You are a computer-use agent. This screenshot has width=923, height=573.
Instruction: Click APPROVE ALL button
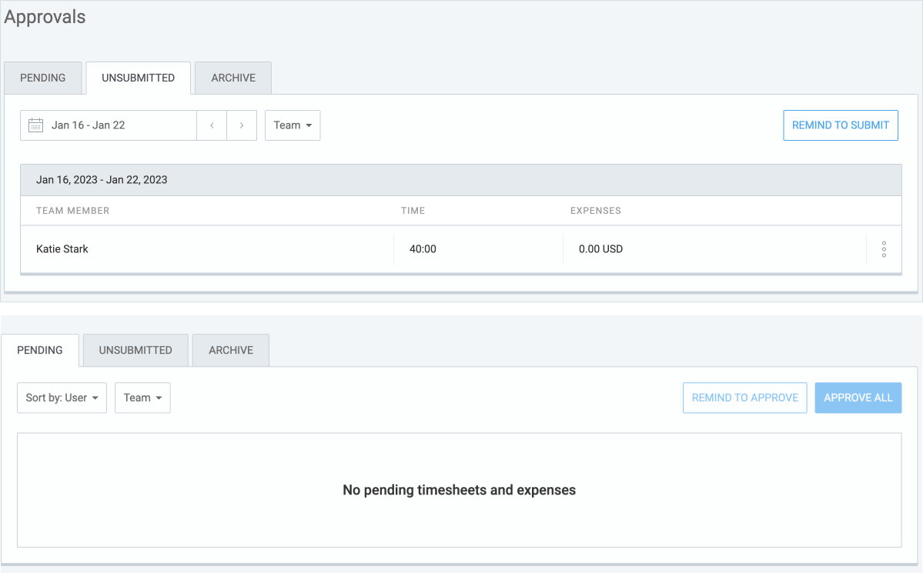coord(858,398)
